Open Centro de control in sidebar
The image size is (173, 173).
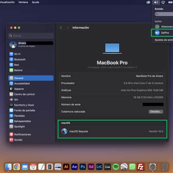[31, 94]
